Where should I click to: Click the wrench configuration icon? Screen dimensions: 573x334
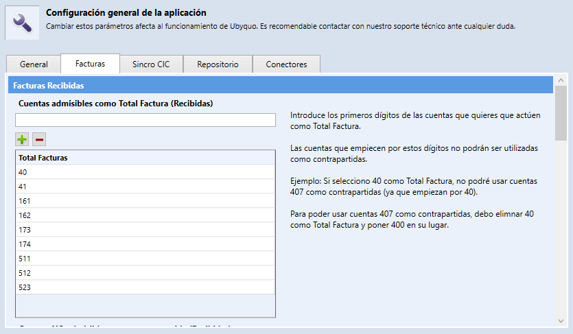pyautogui.click(x=22, y=23)
